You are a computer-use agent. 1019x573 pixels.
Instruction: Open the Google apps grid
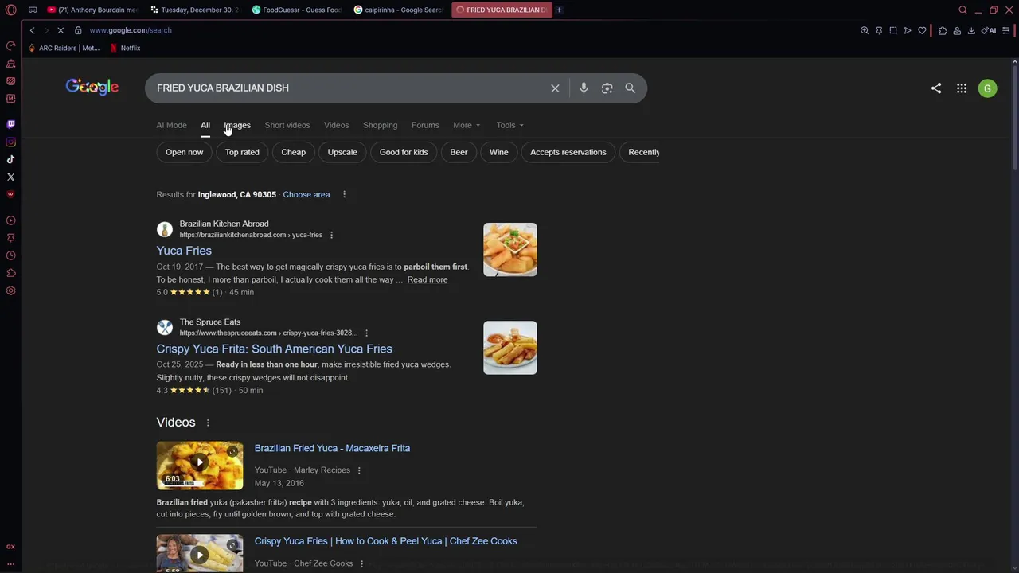coord(962,88)
